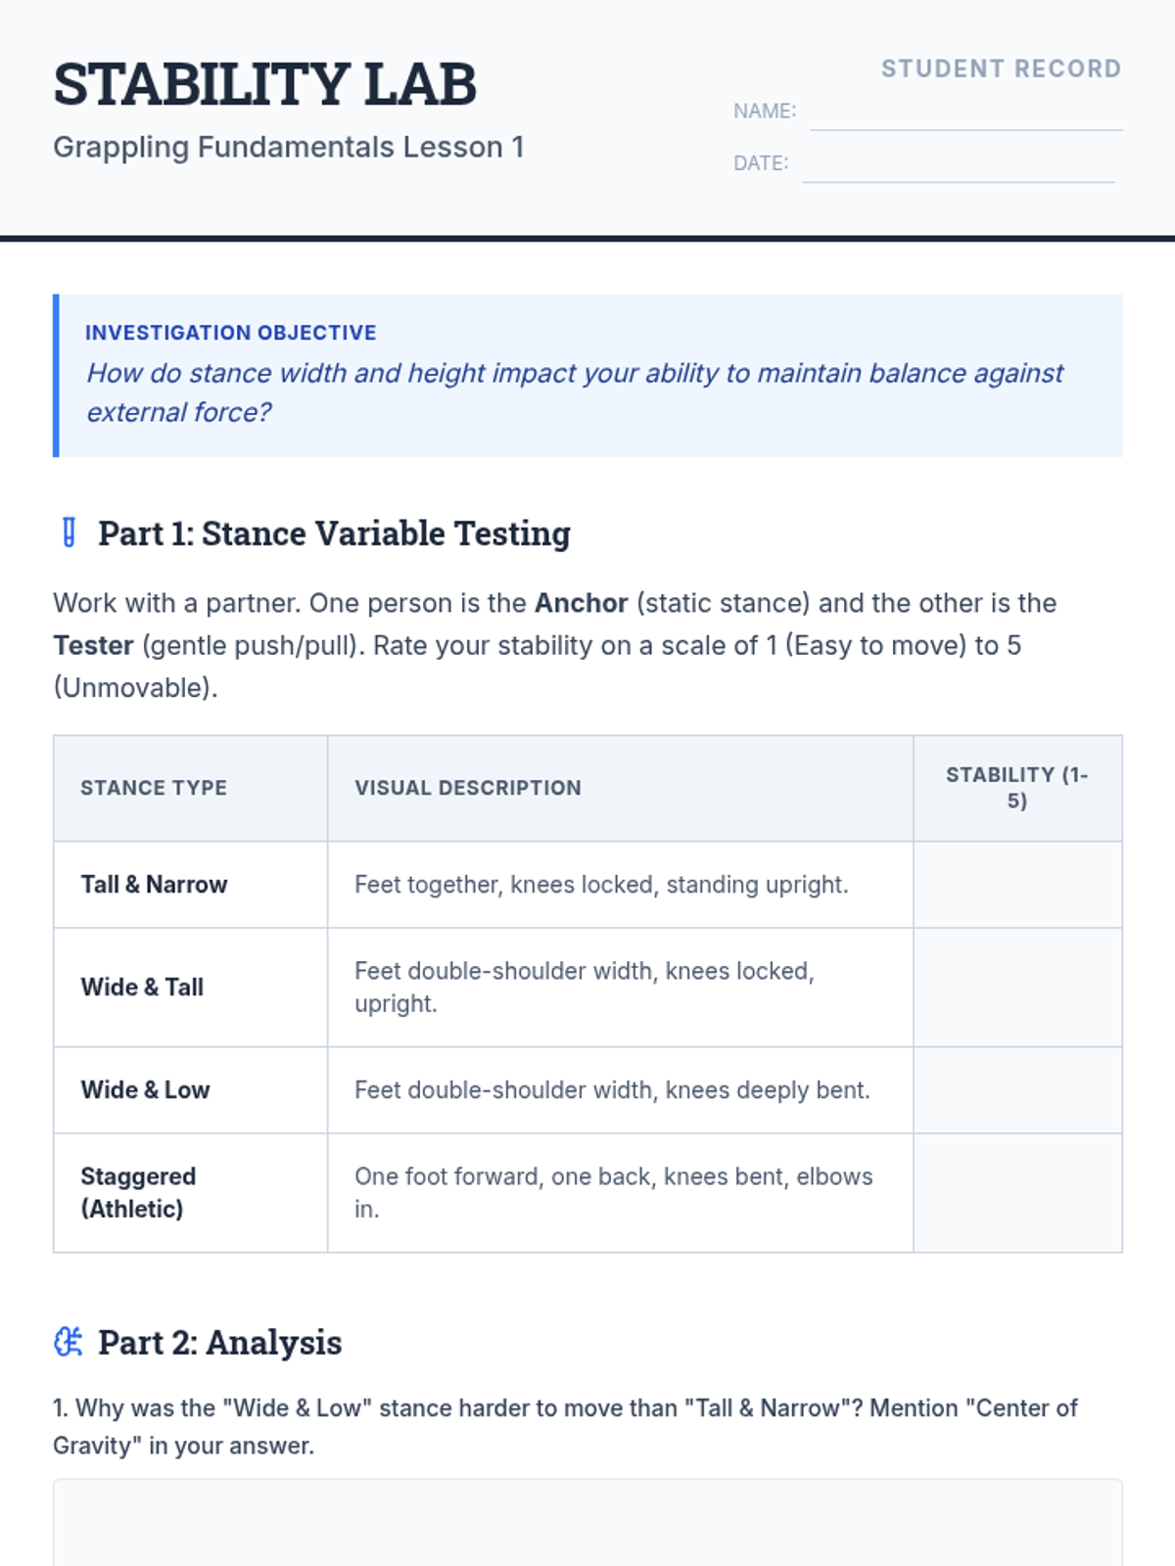Screen dimensions: 1175x1566
Task: Click stability cell for Tall & Narrow
Action: click(x=1017, y=885)
